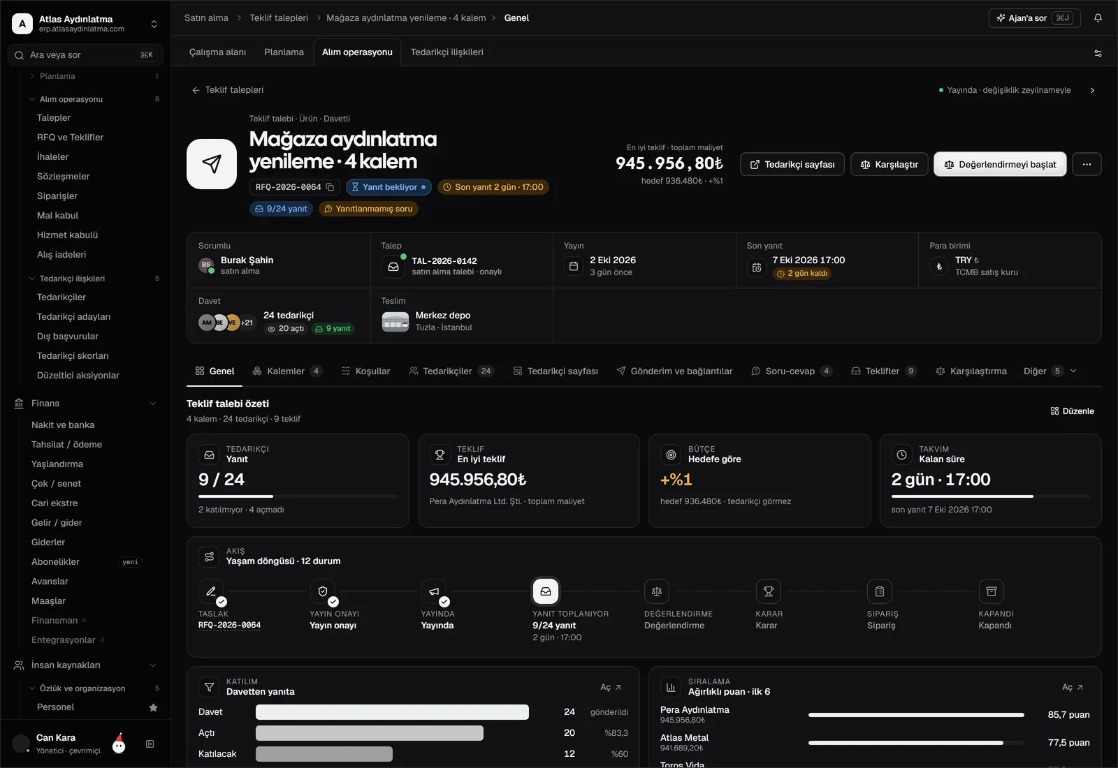Click the Yayın onayı shield stage icon
Viewport: 1118px width, 768px height.
[x=323, y=591]
